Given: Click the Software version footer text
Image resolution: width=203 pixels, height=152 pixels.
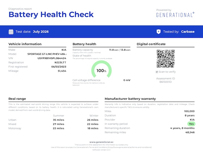Looking at the screenshot, I should coord(101,150).
